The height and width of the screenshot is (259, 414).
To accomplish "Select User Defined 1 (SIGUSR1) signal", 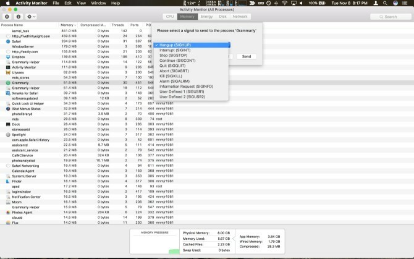I will (x=192, y=91).
